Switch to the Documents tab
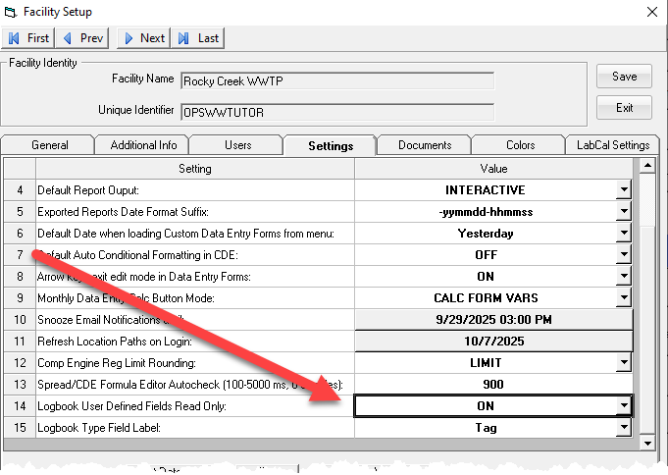Image resolution: width=668 pixels, height=475 pixels. click(425, 145)
